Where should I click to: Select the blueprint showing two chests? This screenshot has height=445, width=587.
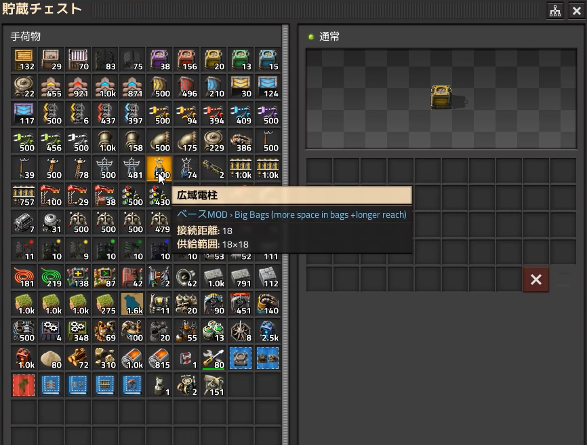pyautogui.click(x=268, y=358)
